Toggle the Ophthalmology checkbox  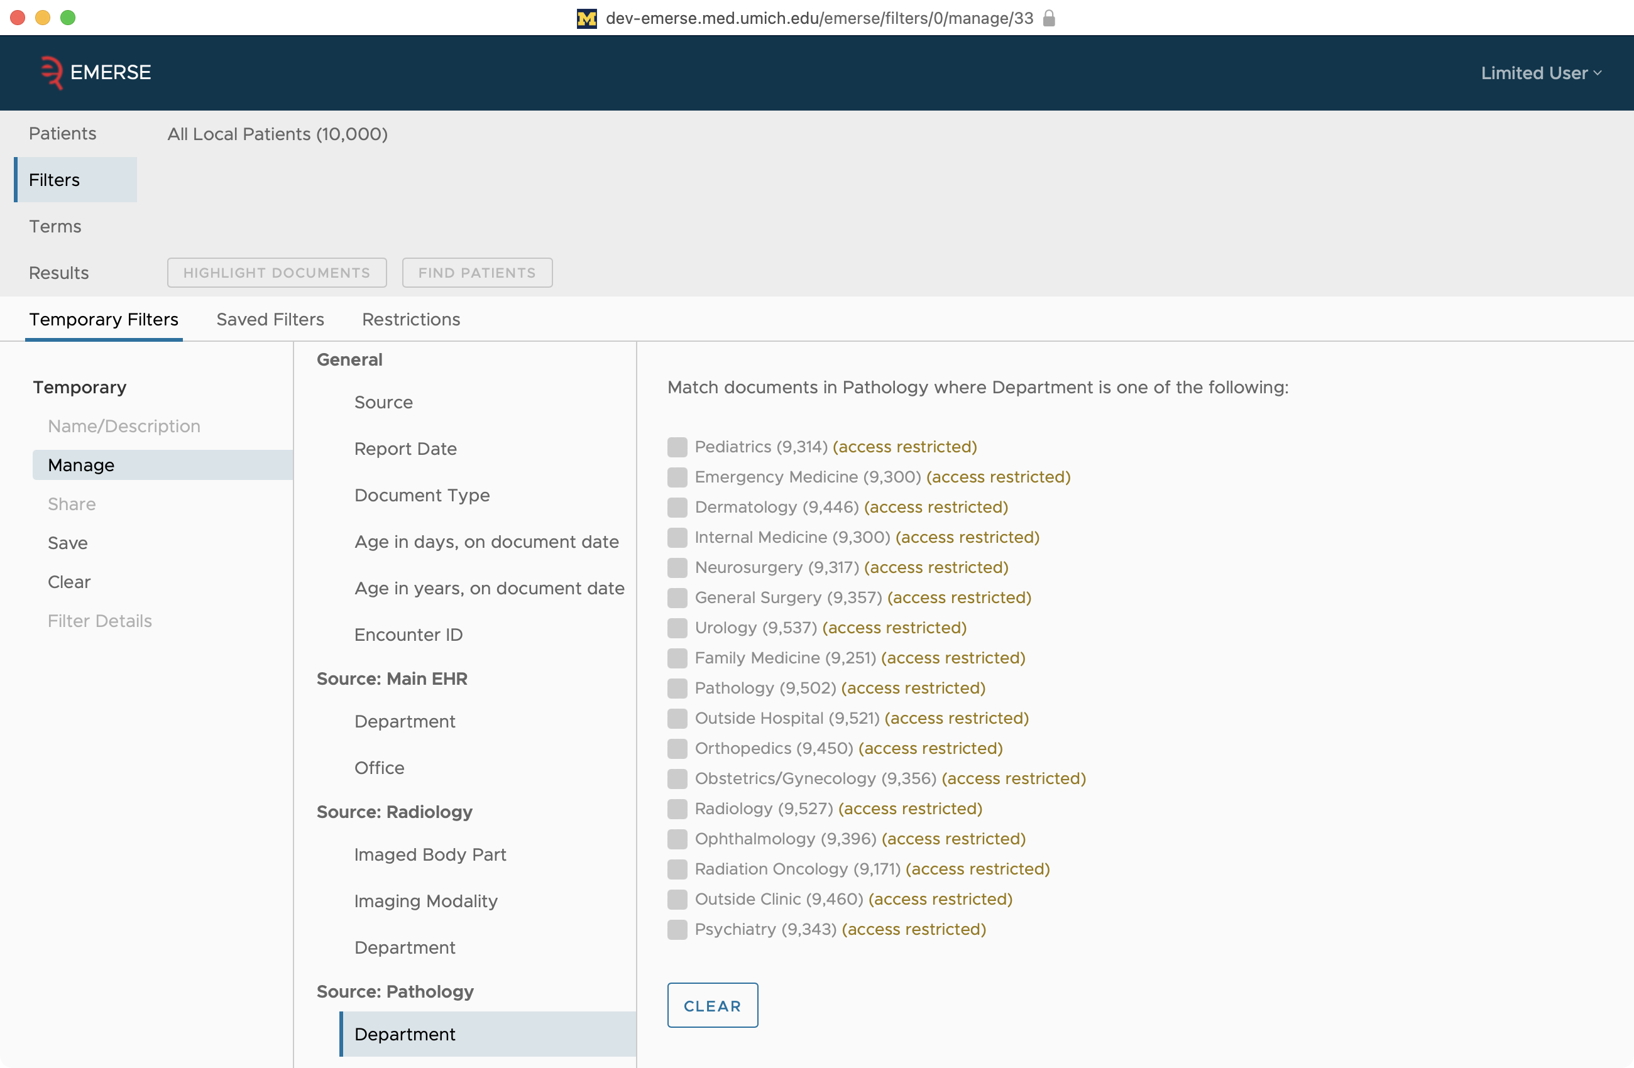[x=677, y=839]
